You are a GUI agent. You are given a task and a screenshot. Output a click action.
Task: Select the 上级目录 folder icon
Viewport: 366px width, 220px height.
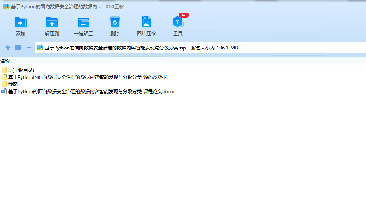[x=4, y=70]
